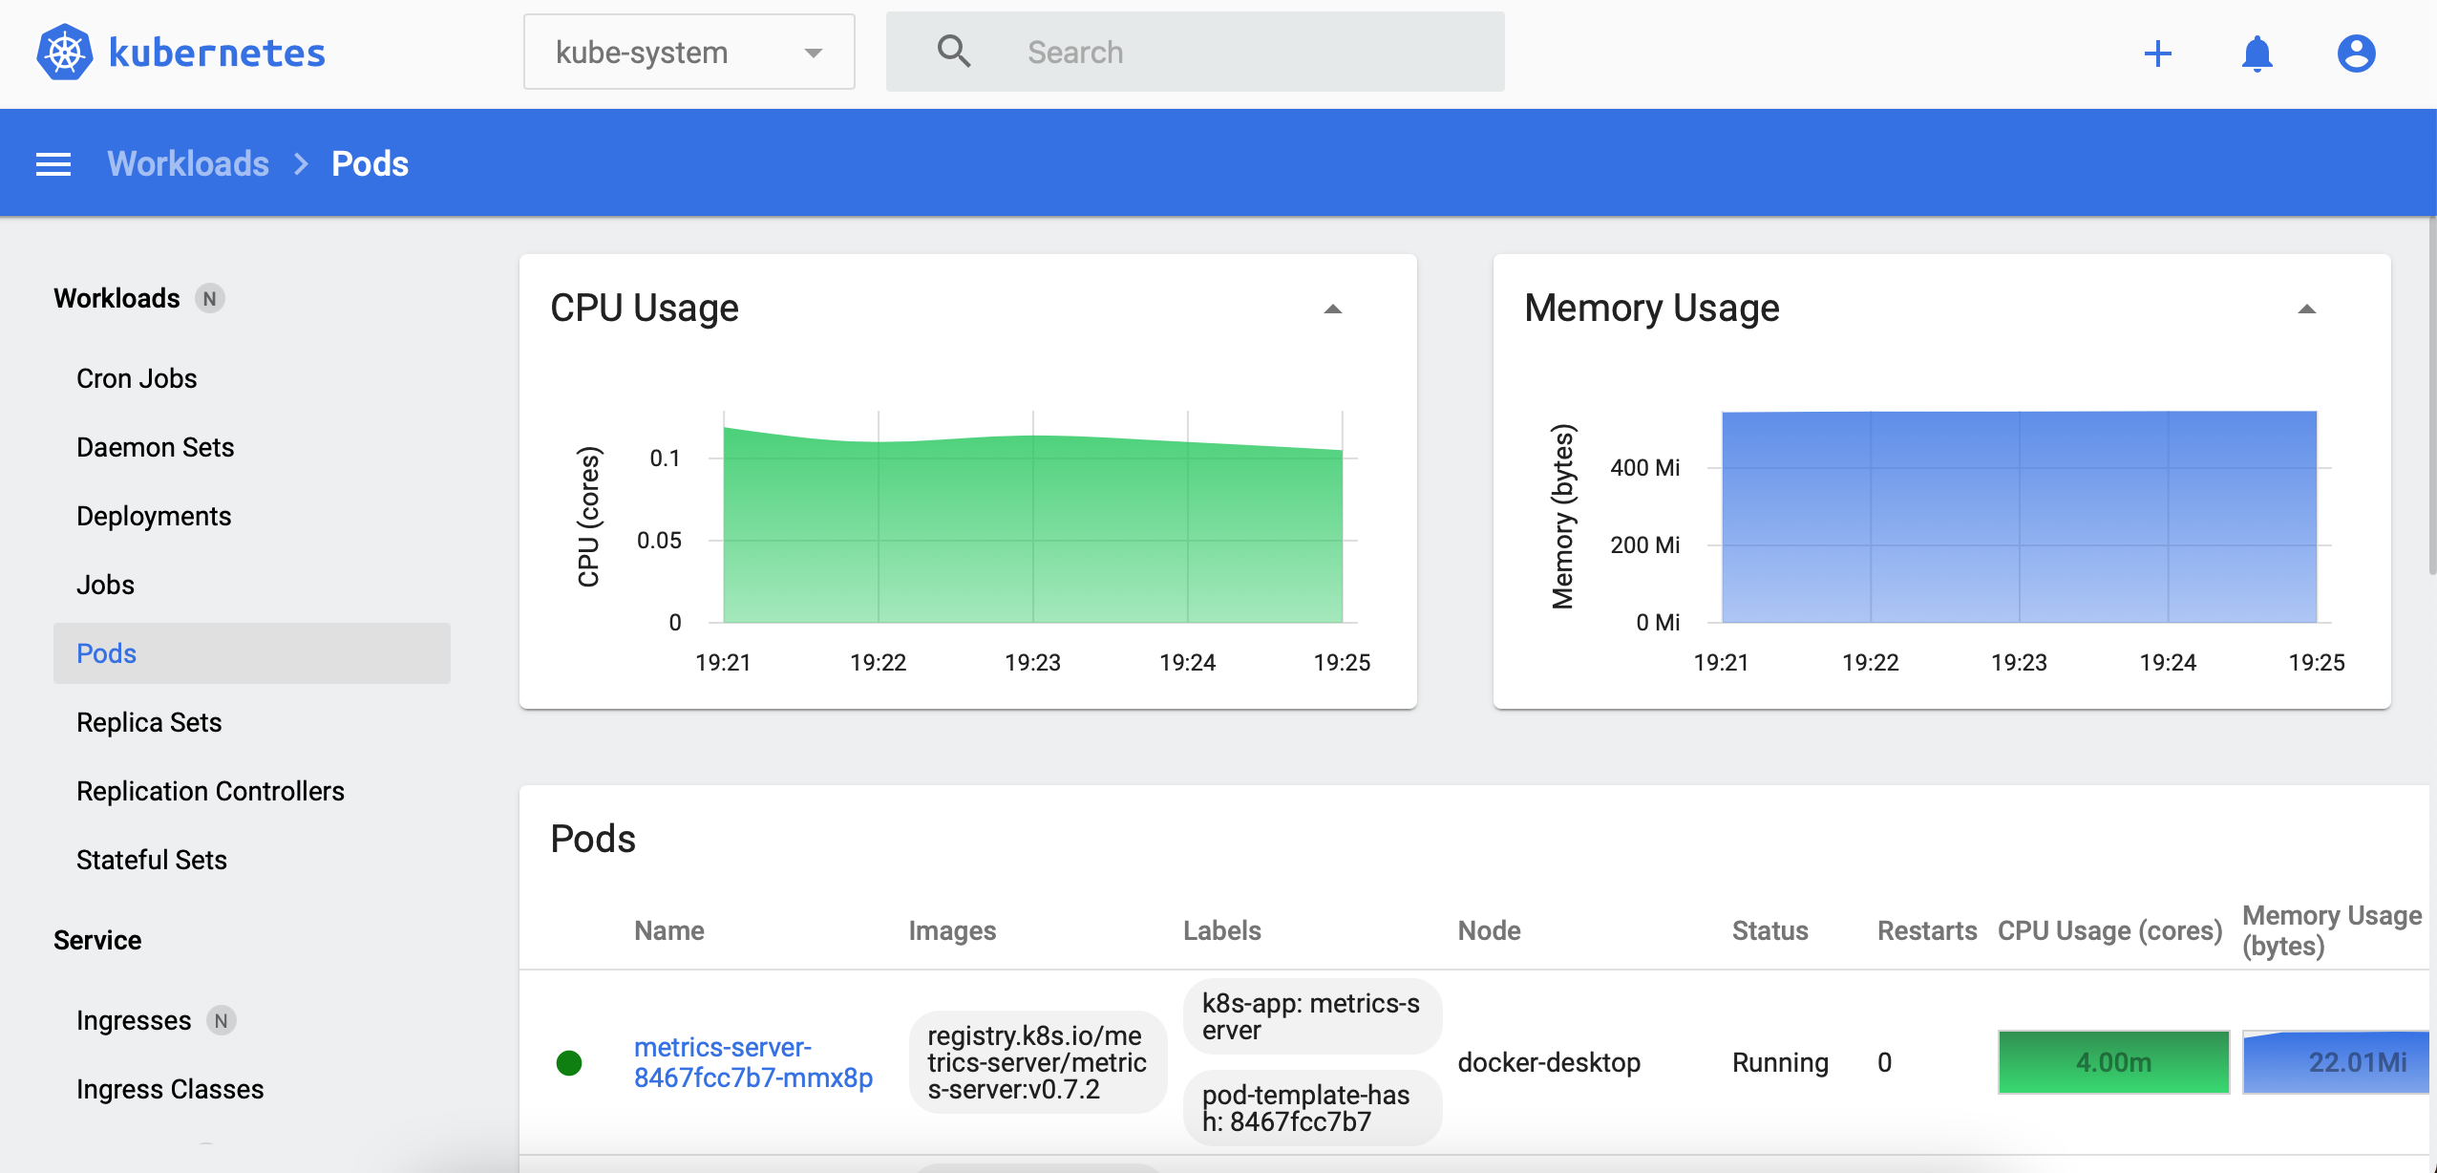
Task: Click the green running status dot
Action: 569,1062
